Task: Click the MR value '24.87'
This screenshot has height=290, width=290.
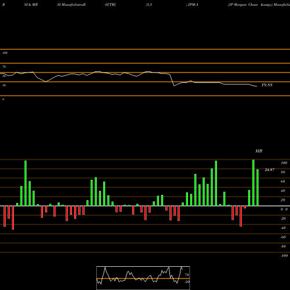Action: point(270,170)
